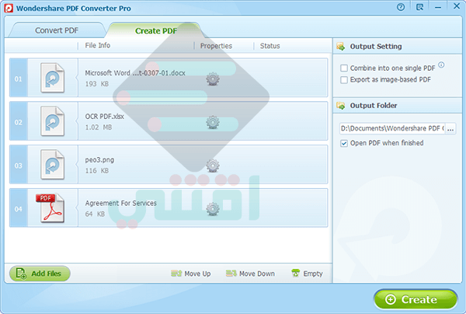Uncheck Open PDF when finished

point(344,143)
